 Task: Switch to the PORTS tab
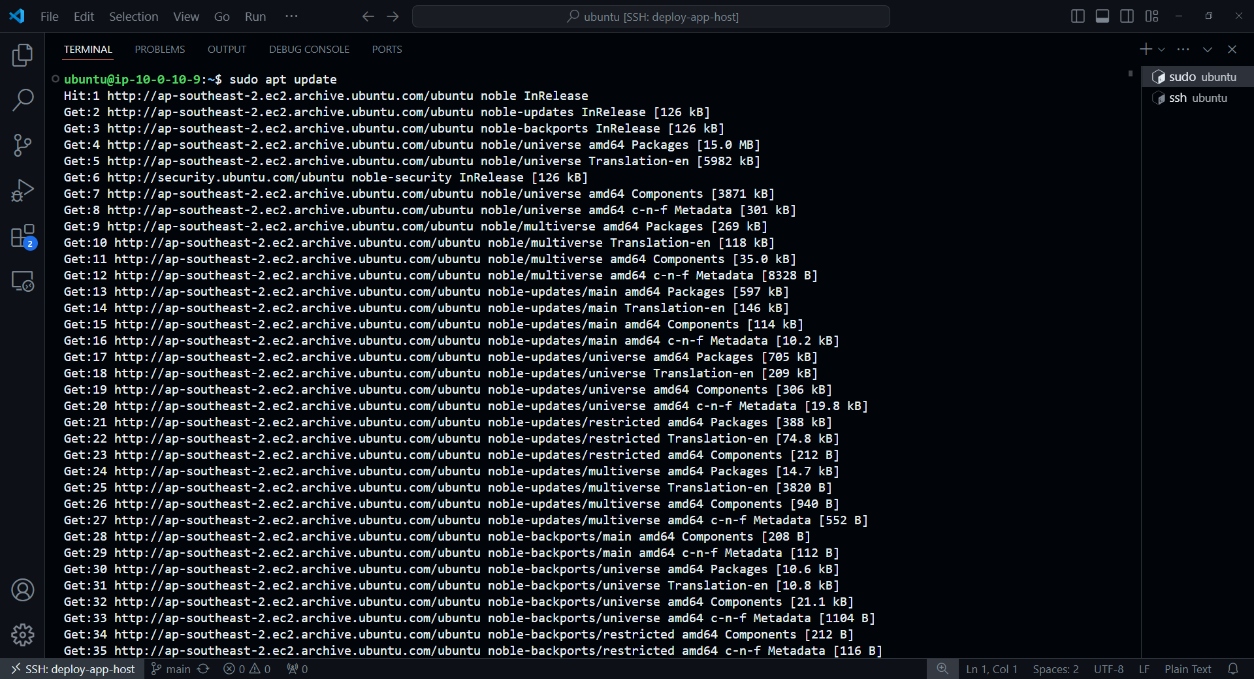coord(387,50)
